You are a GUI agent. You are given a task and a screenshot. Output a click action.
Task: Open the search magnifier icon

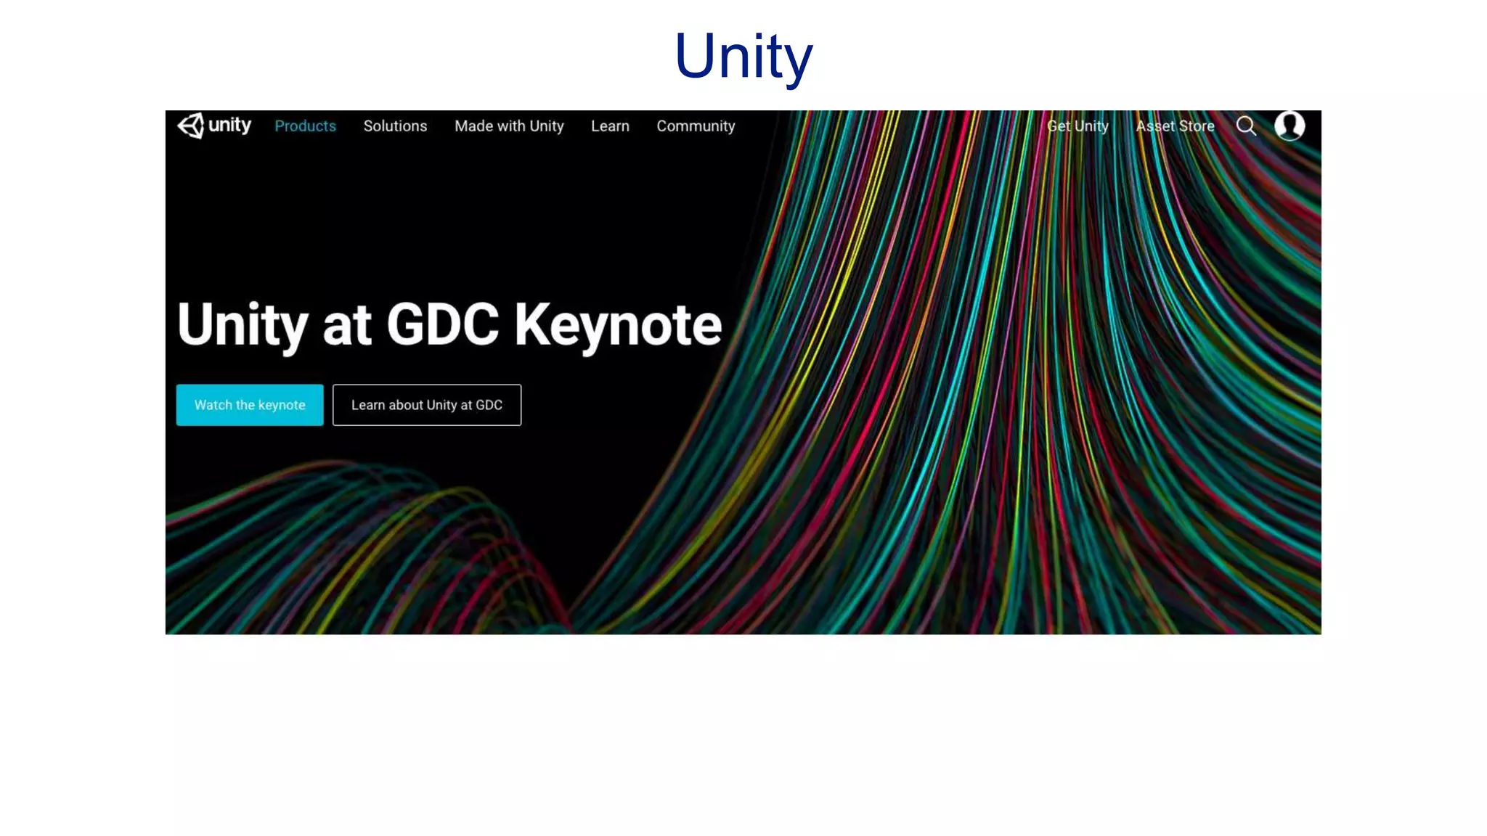point(1246,126)
